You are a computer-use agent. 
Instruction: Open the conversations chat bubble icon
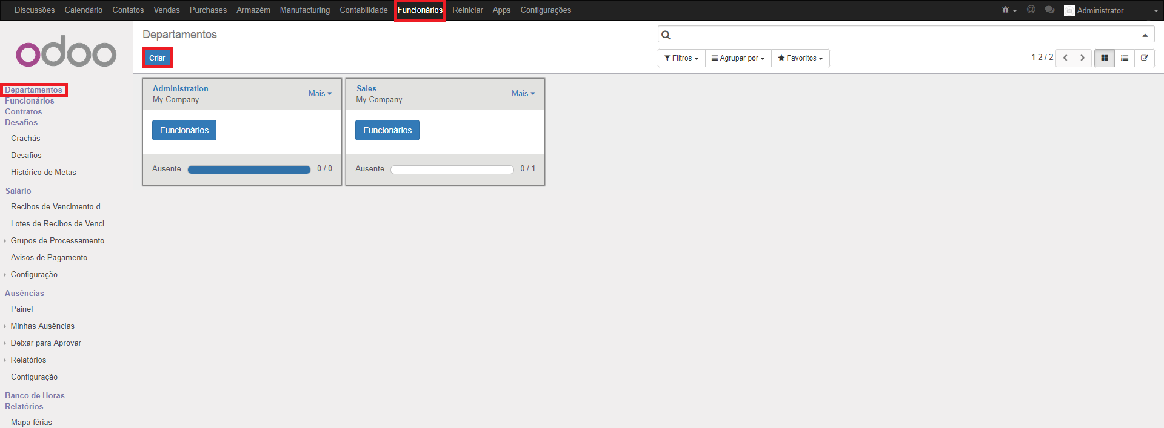[x=1049, y=10]
